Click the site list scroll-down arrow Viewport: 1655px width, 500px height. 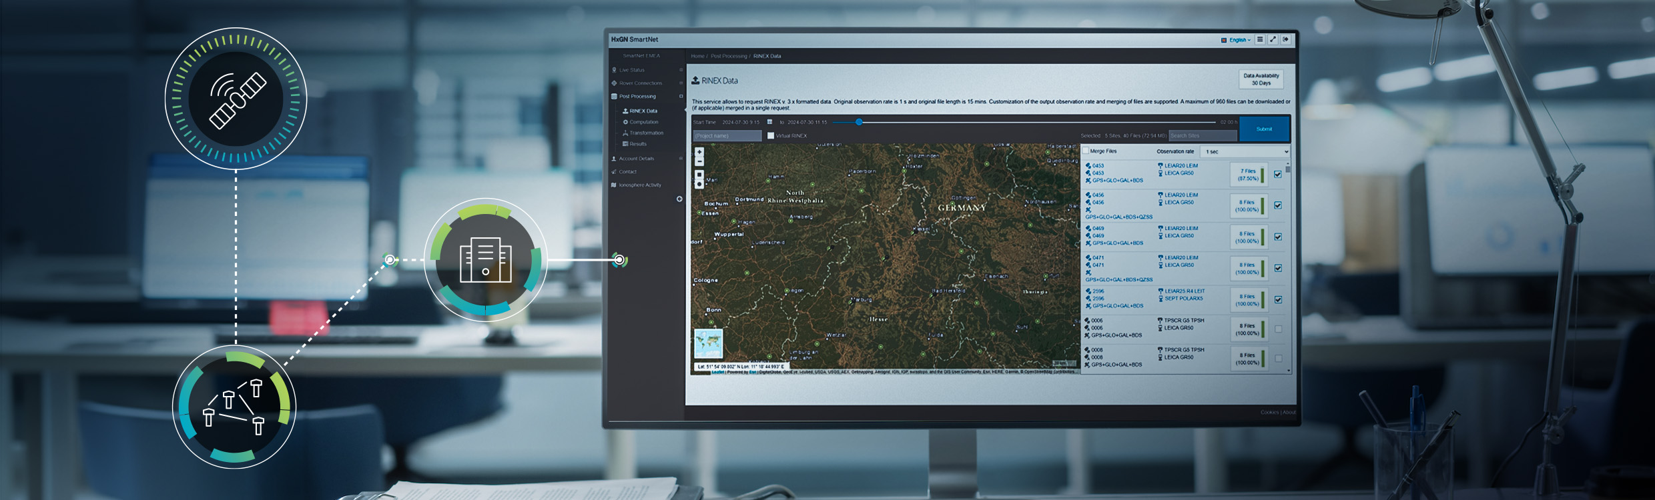[x=1288, y=371]
